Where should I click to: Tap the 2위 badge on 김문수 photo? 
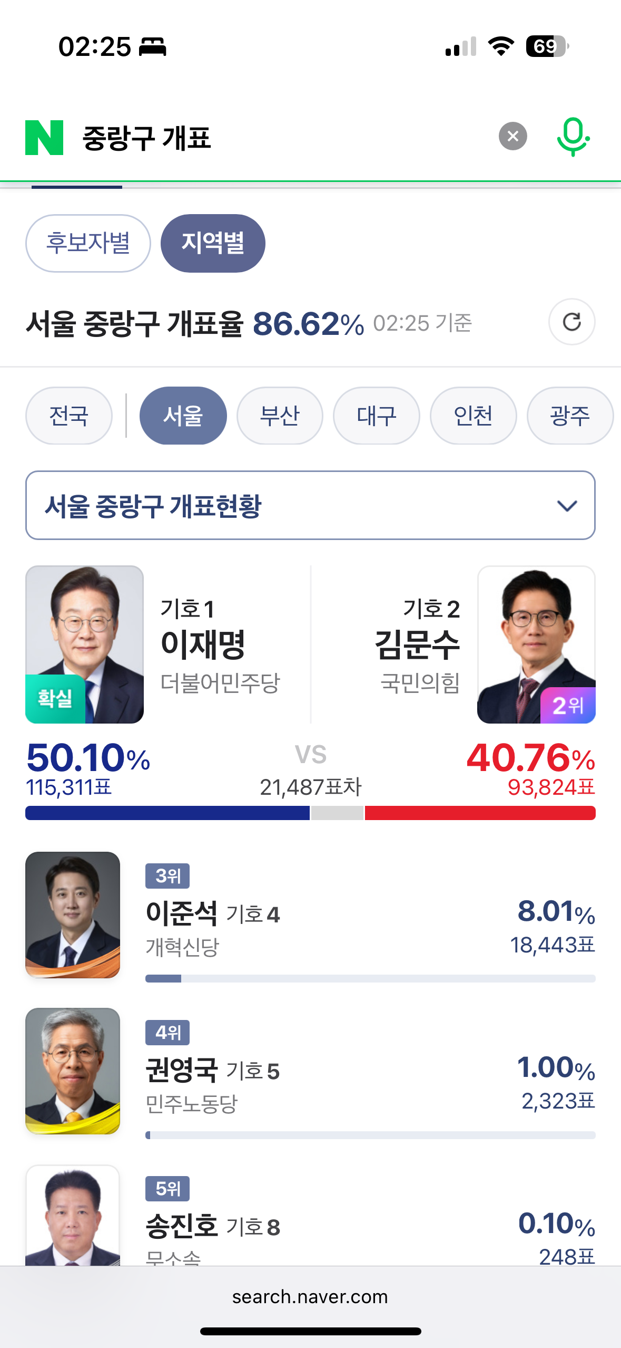point(568,705)
